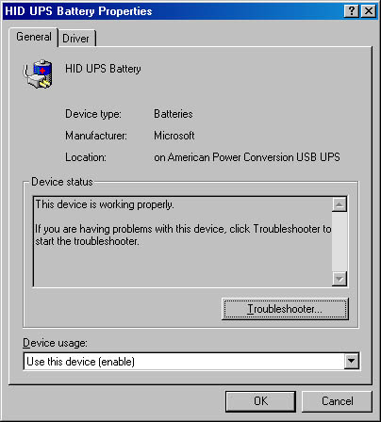Click the HID UPS Battery device icon
The width and height of the screenshot is (381, 422).
[38, 74]
